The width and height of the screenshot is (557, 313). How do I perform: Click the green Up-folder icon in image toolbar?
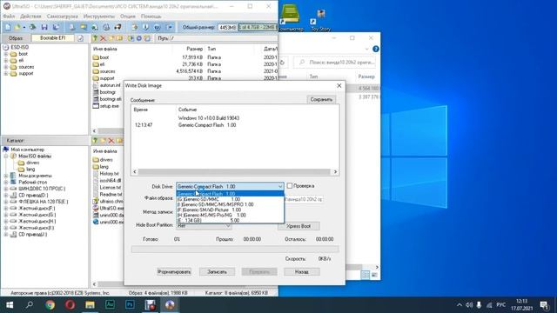point(95,38)
